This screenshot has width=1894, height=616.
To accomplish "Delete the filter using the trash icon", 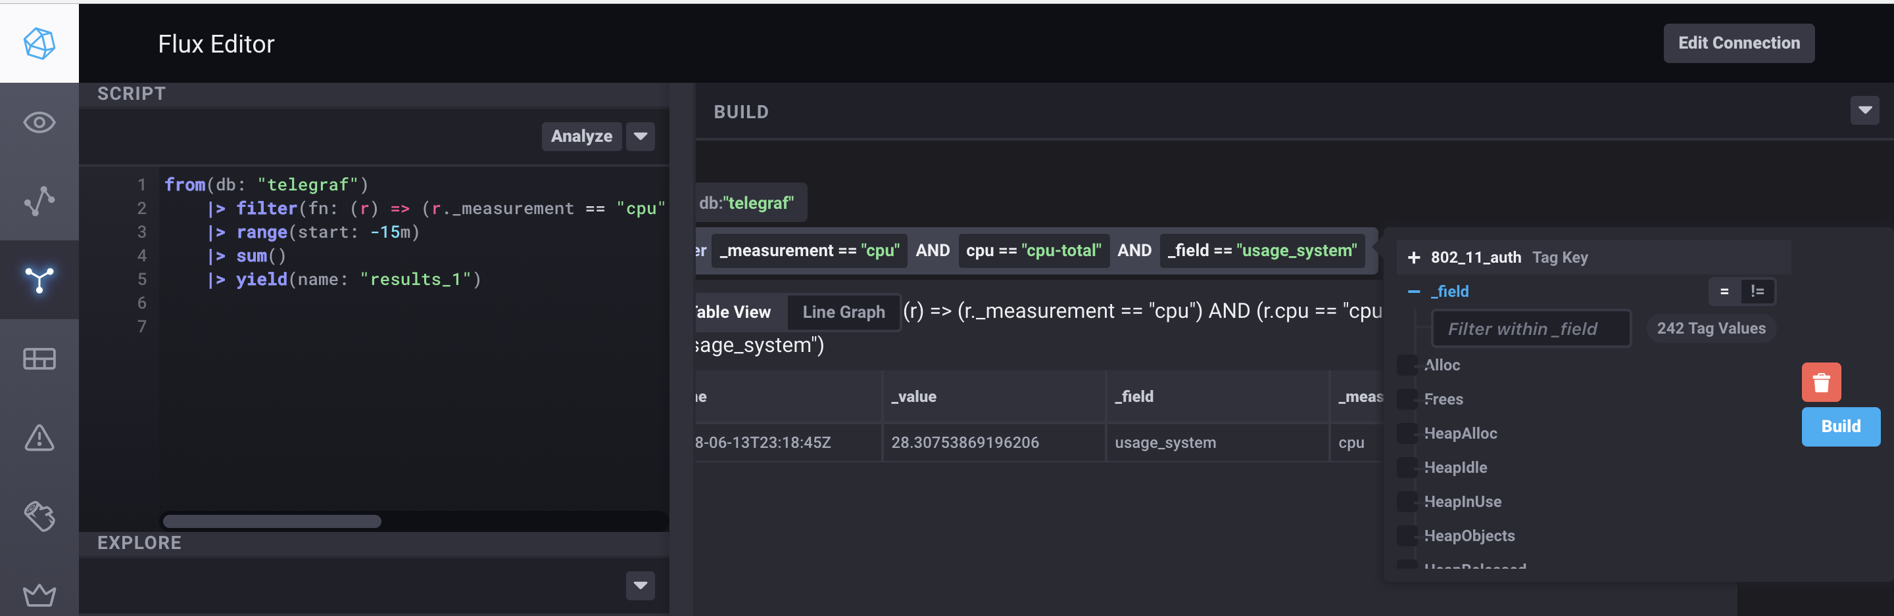I will (1821, 382).
